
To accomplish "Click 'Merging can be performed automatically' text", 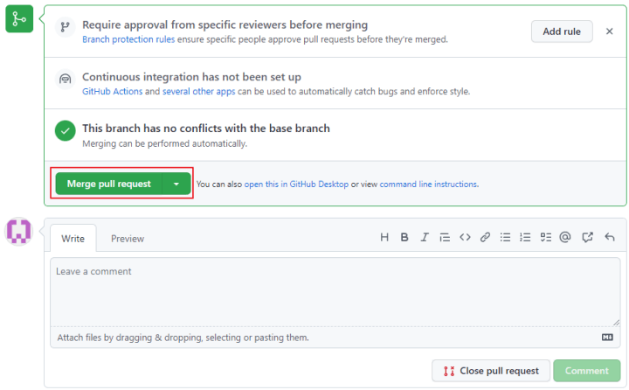I will (164, 143).
